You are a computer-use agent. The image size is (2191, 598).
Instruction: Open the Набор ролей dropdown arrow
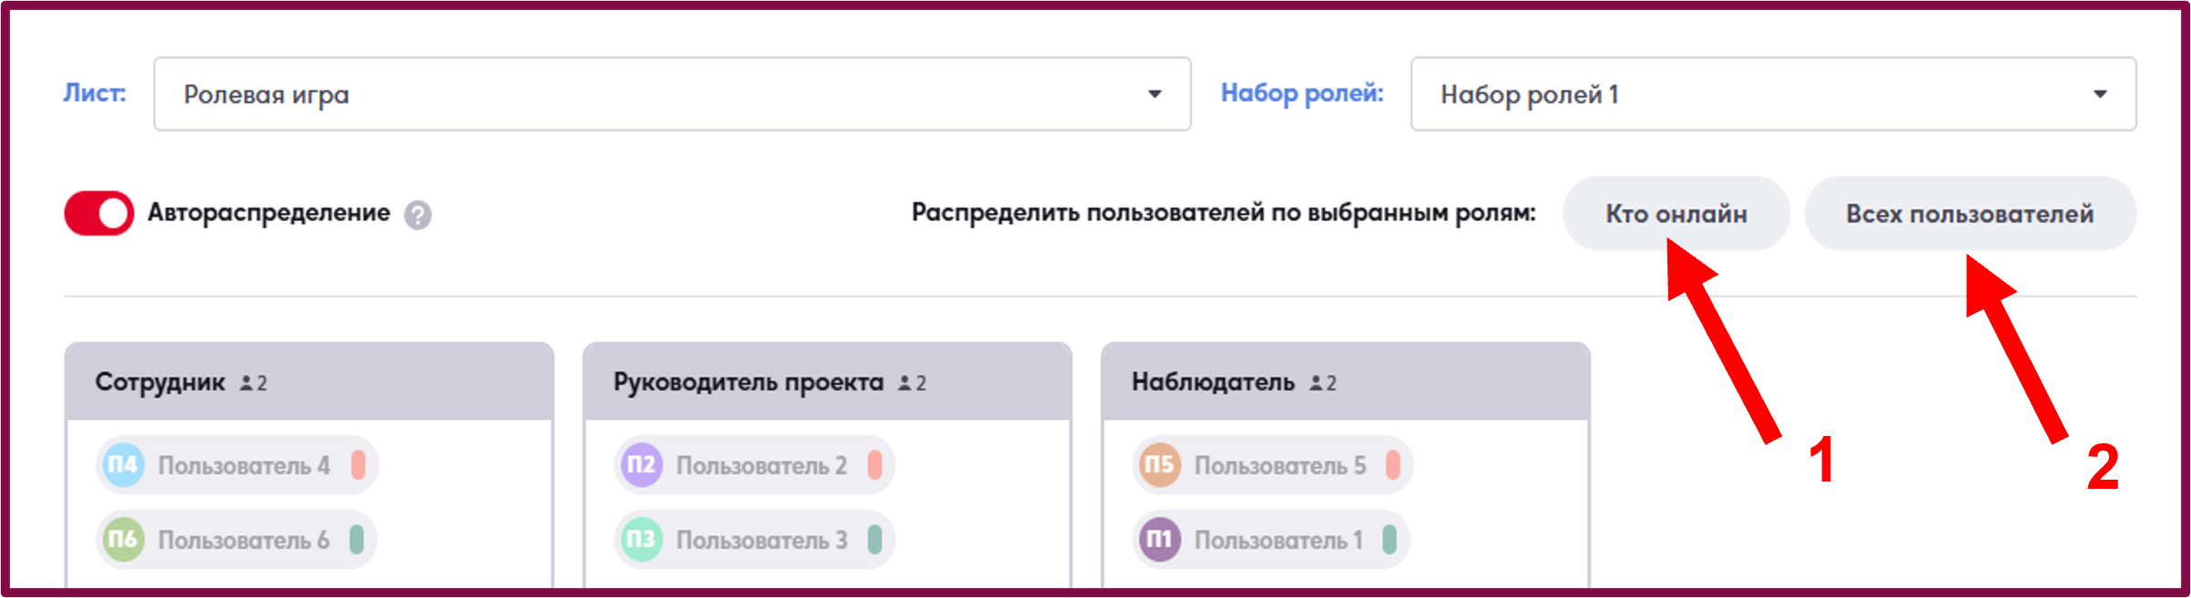point(2100,94)
